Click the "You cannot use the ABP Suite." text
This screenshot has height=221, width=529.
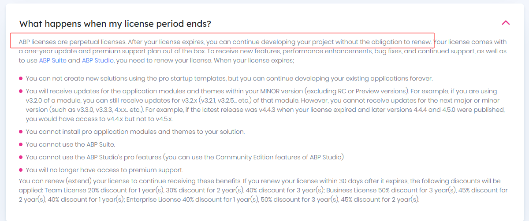pyautogui.click(x=71, y=144)
